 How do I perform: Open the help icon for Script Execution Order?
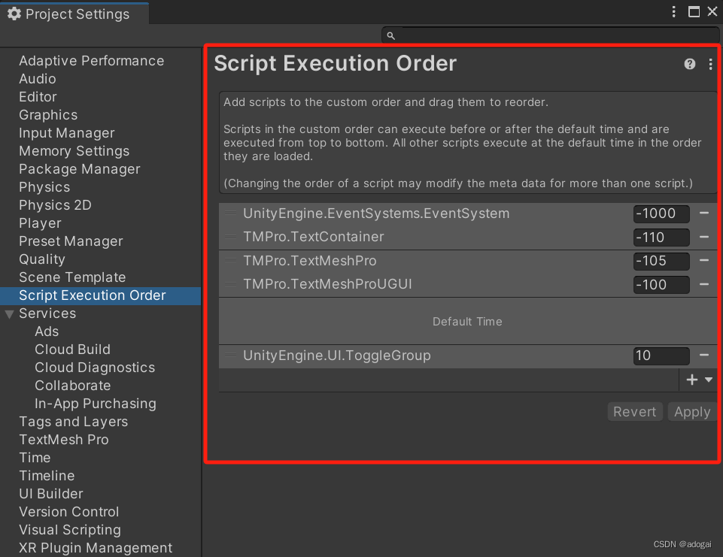(x=690, y=64)
